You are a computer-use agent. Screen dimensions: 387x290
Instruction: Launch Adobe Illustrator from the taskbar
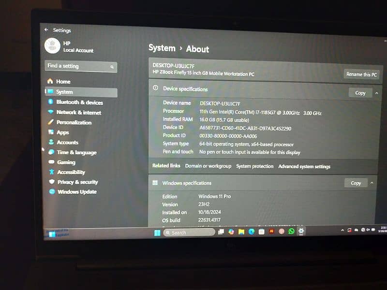271,232
